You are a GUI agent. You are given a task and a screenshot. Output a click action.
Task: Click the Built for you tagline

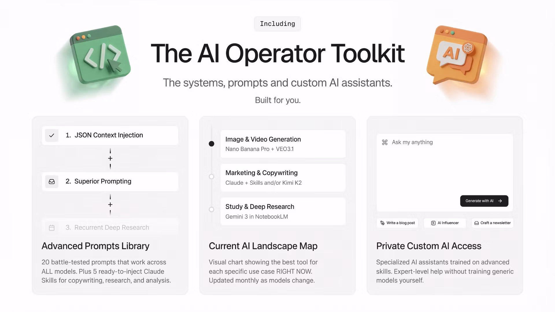pos(278,100)
